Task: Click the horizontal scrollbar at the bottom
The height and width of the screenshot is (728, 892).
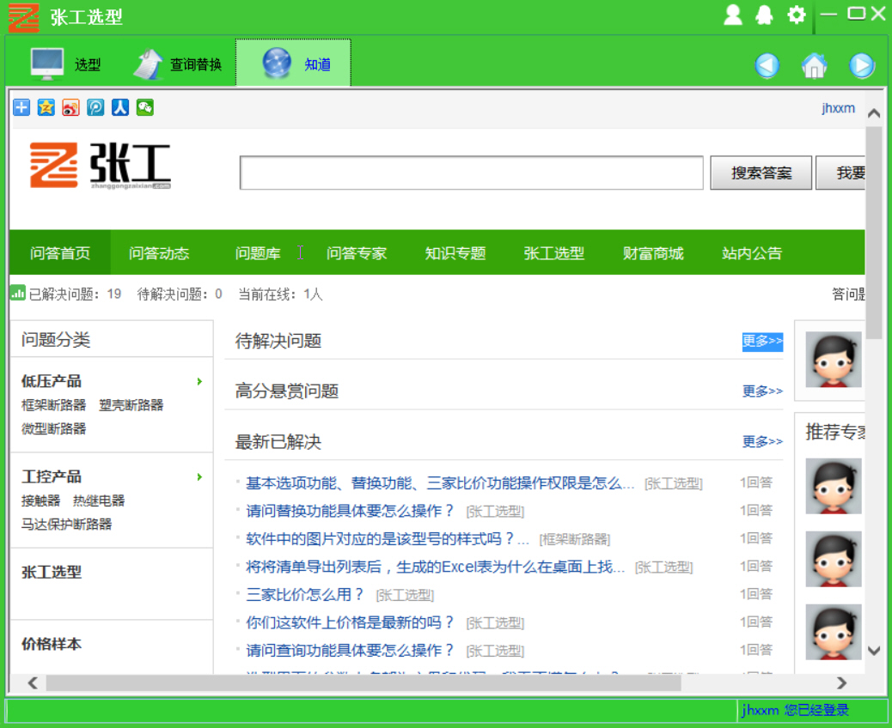Action: [x=361, y=683]
